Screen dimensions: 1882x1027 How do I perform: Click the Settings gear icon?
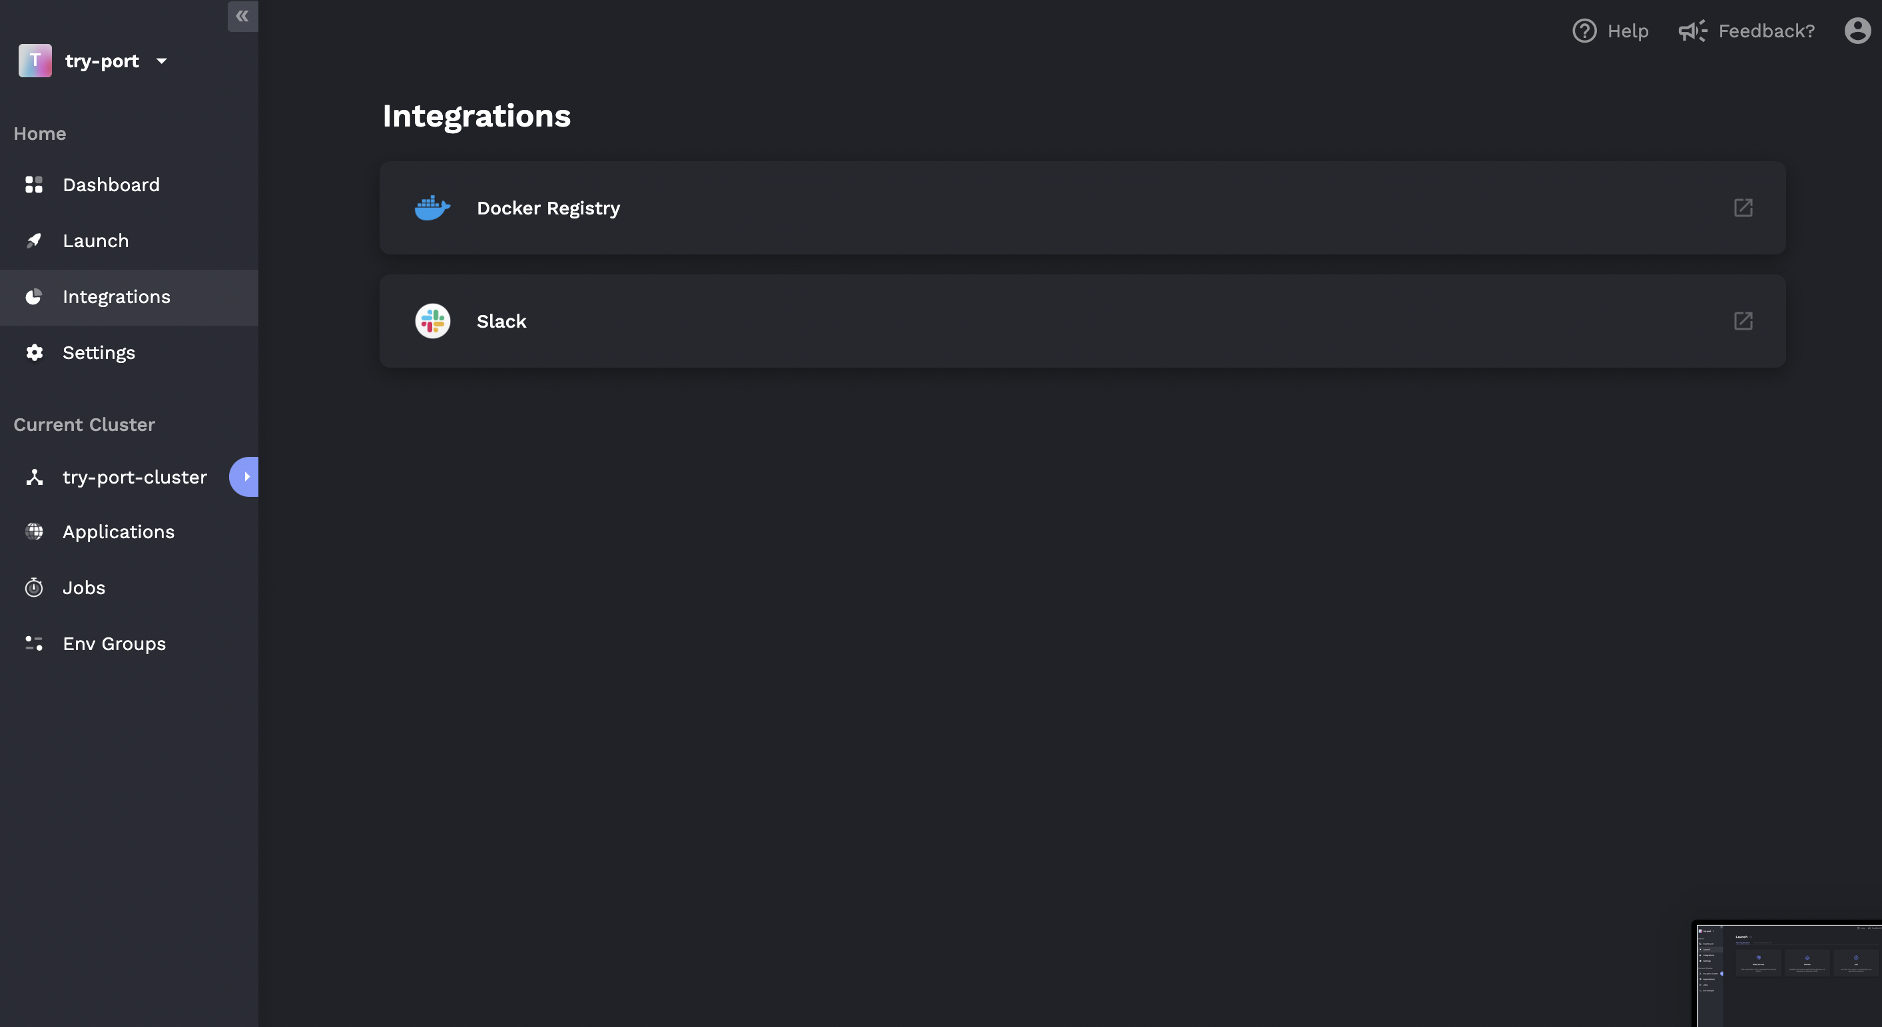(33, 353)
